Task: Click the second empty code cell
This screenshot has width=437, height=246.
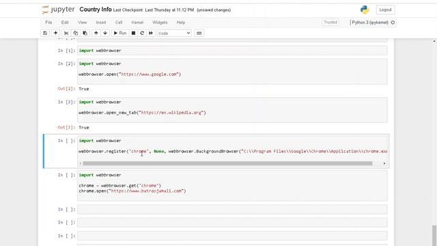Action: click(x=232, y=223)
